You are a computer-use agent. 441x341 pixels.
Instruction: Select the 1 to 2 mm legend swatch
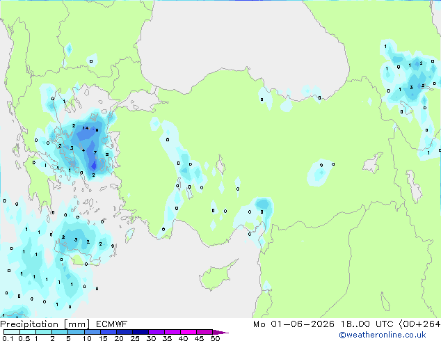pyautogui.click(x=44, y=332)
